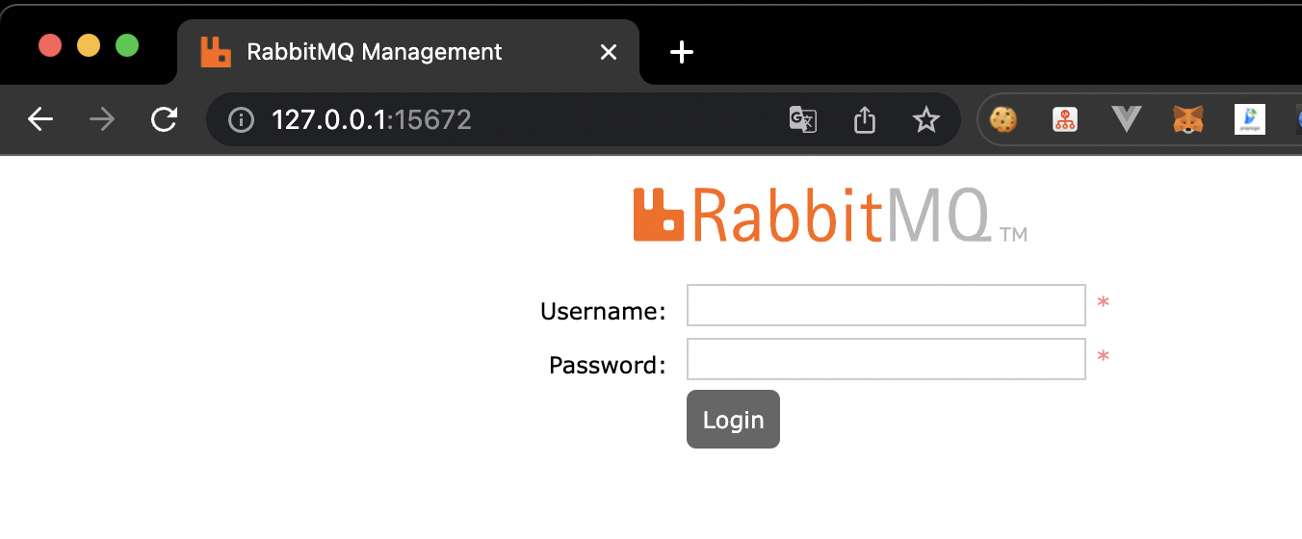Screen dimensions: 1302x539
Task: Open the Vue devtools extension icon
Action: tap(1127, 119)
